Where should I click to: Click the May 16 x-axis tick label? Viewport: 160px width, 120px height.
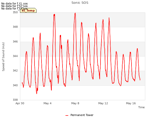[x=131, y=103]
